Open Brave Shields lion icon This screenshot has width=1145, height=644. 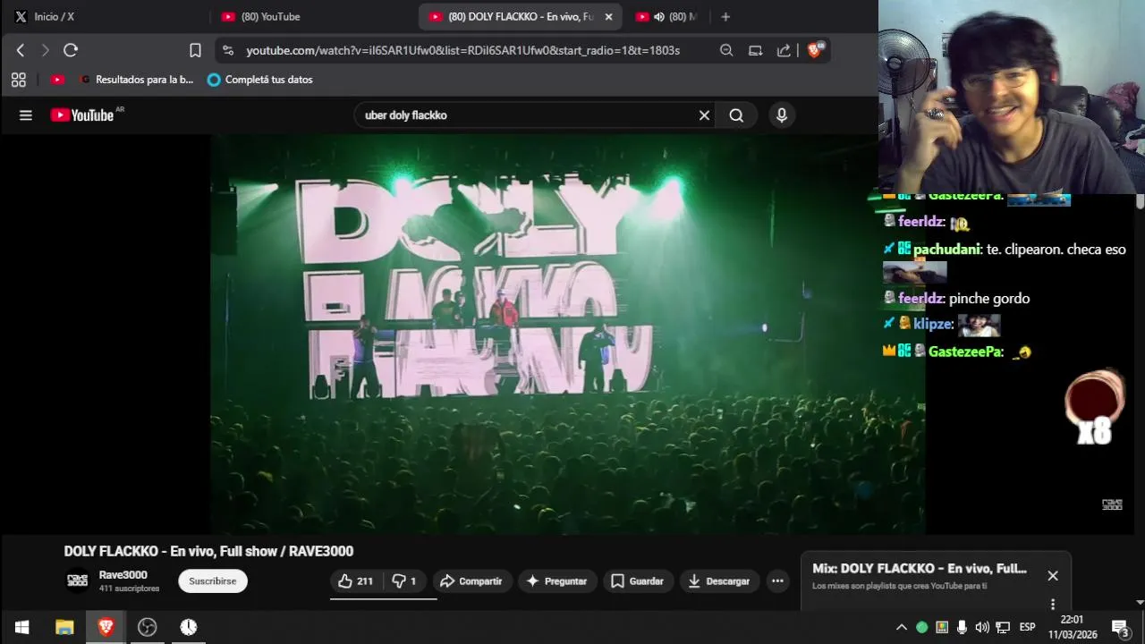click(x=815, y=50)
